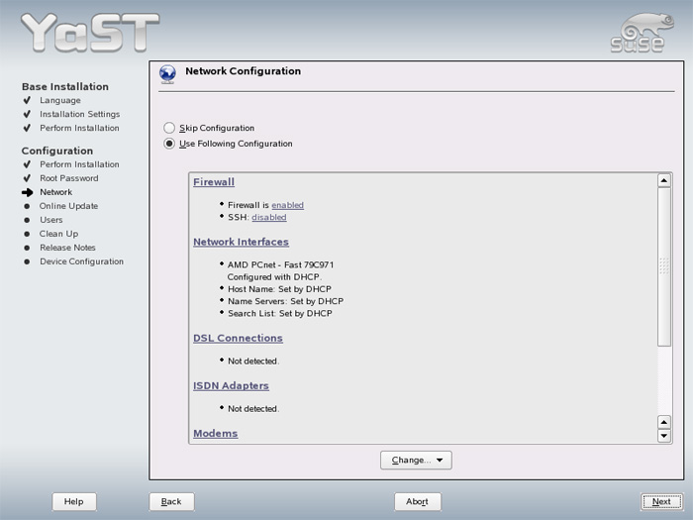Select the Online Update step in sidebar
The image size is (693, 520).
pos(68,206)
